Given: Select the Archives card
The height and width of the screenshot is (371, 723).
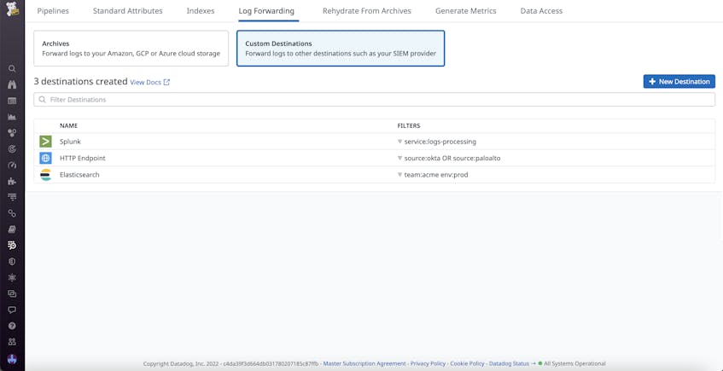Looking at the screenshot, I should tap(131, 49).
